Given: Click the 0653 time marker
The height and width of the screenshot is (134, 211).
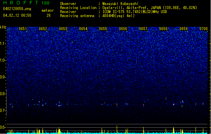Looking at the screenshot, I should pos(63,29).
